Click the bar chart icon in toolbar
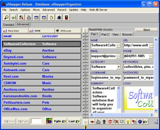This screenshot has height=130, width=160. point(59,17)
